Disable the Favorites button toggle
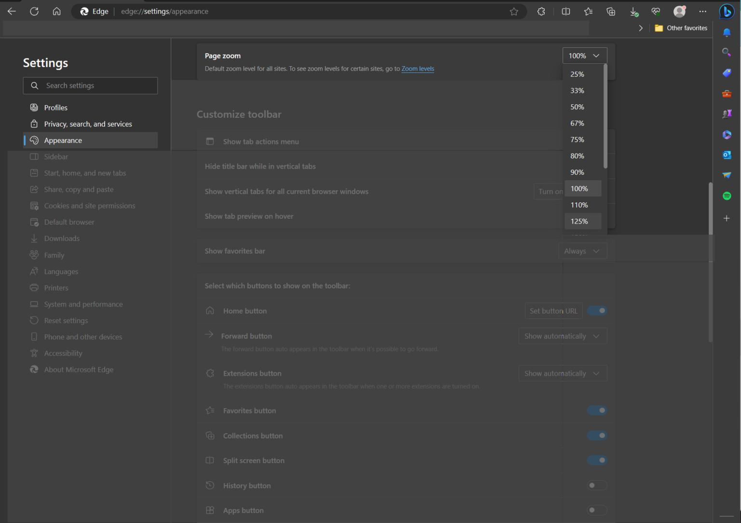Viewport: 741px width, 523px height. (x=597, y=410)
